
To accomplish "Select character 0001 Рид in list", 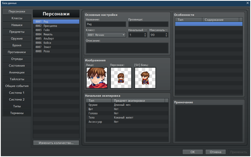I will pyautogui.click(x=56, y=22).
